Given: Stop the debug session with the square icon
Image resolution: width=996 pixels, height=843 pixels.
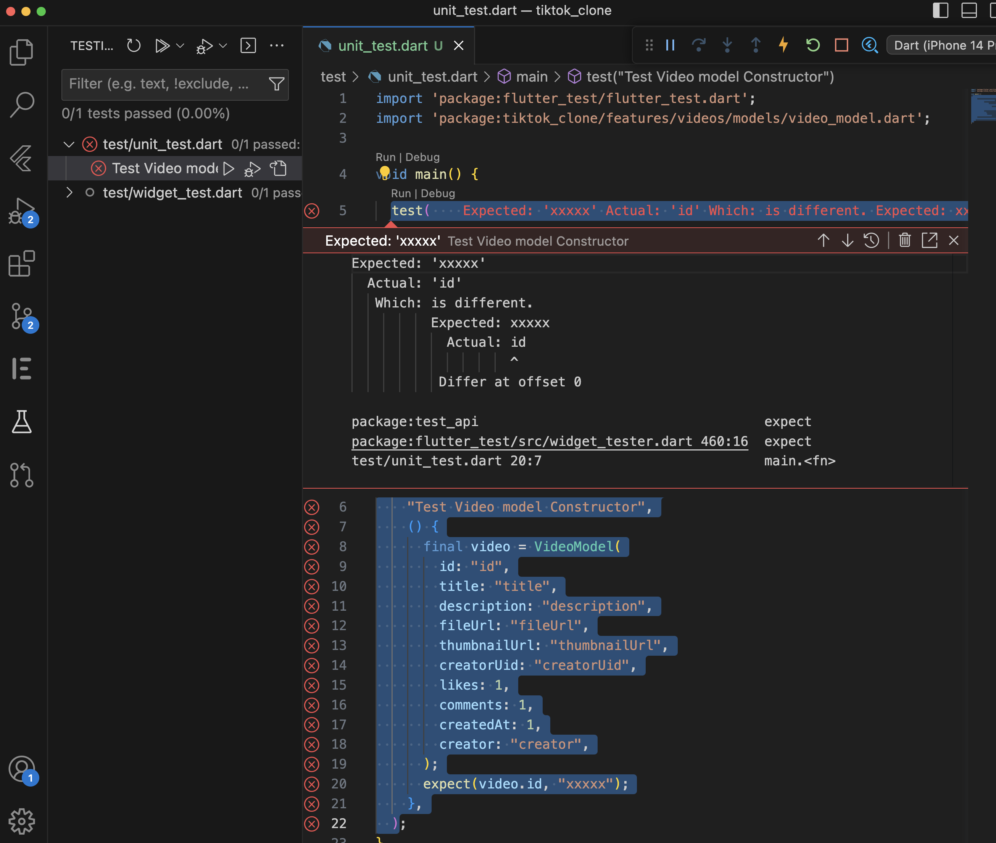Looking at the screenshot, I should [x=841, y=45].
